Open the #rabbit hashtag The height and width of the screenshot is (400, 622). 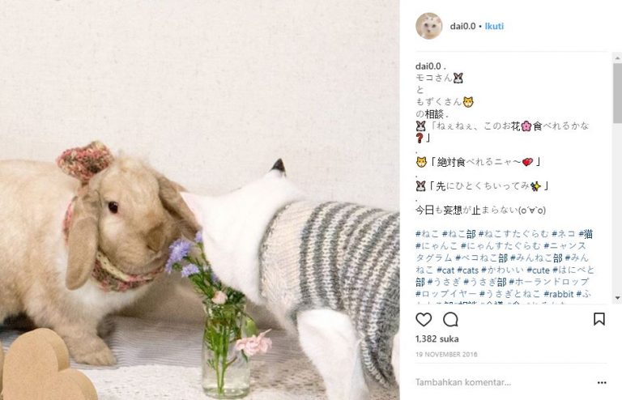pyautogui.click(x=559, y=294)
